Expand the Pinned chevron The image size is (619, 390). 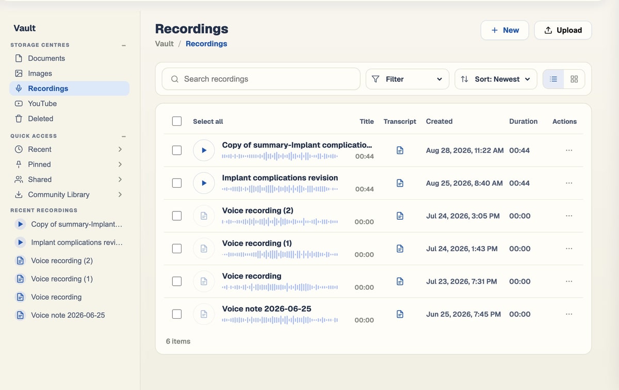click(120, 164)
